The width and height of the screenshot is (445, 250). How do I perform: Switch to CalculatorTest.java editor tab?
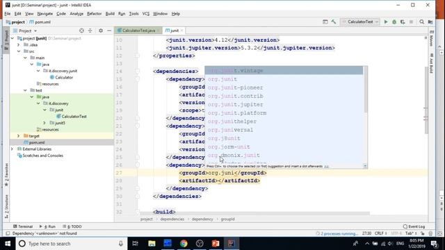[x=138, y=31]
